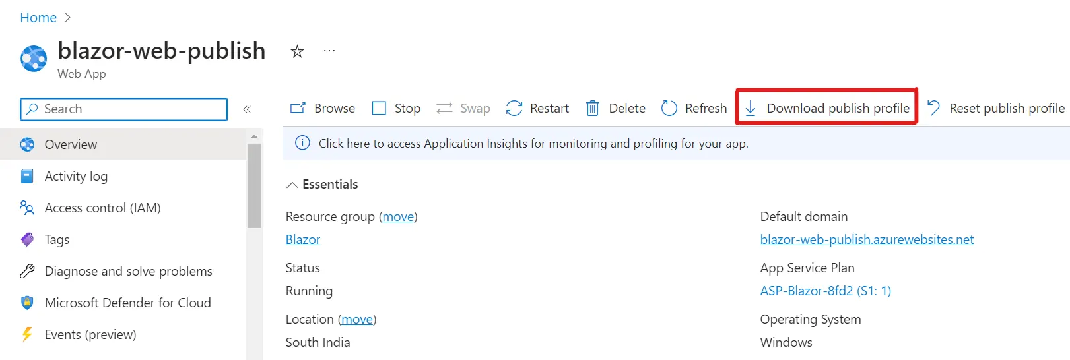Click the Delete trash can icon
The width and height of the screenshot is (1070, 360).
[593, 108]
